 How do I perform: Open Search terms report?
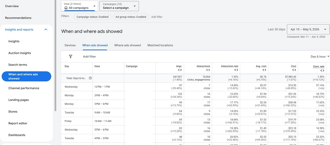18,65
